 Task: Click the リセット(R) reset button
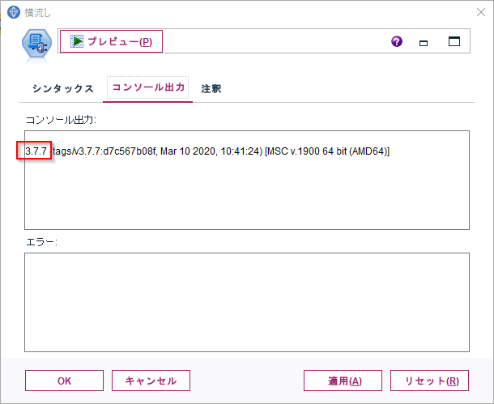point(429,381)
